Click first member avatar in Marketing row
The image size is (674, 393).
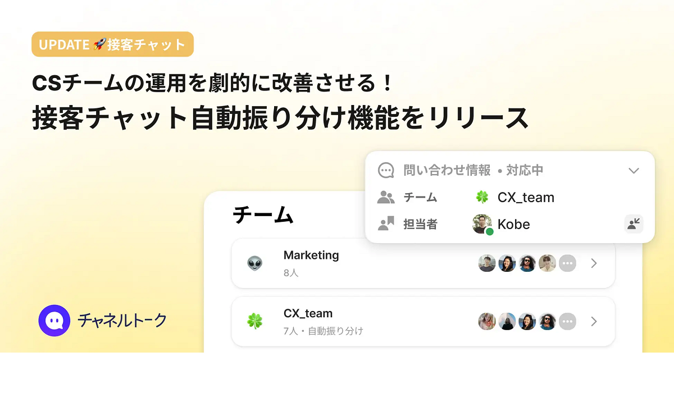[487, 263]
